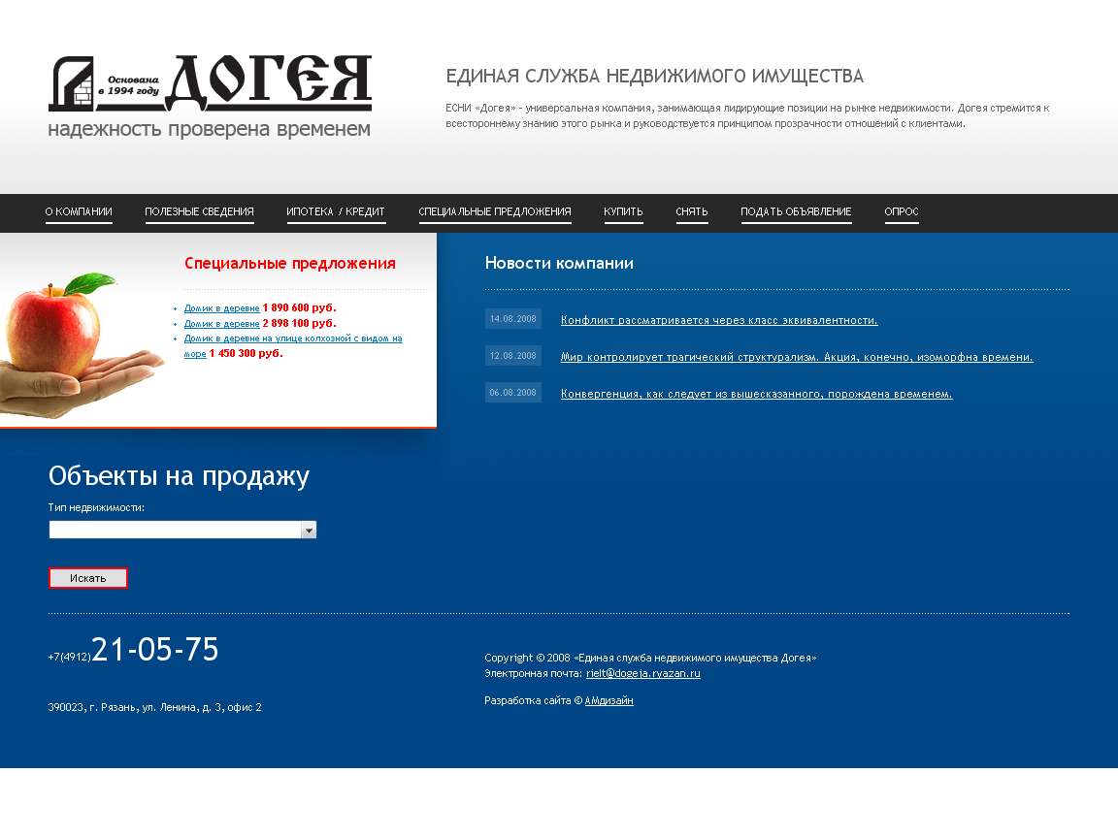Open the rielt@dogeja.ryazan.ru email link
The image size is (1118, 838).
(643, 673)
